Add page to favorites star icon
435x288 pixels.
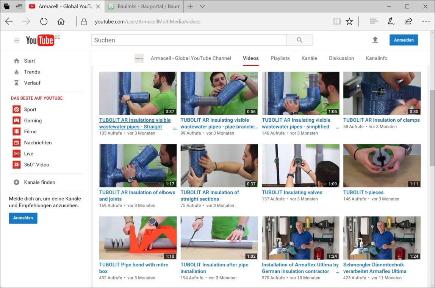349,21
